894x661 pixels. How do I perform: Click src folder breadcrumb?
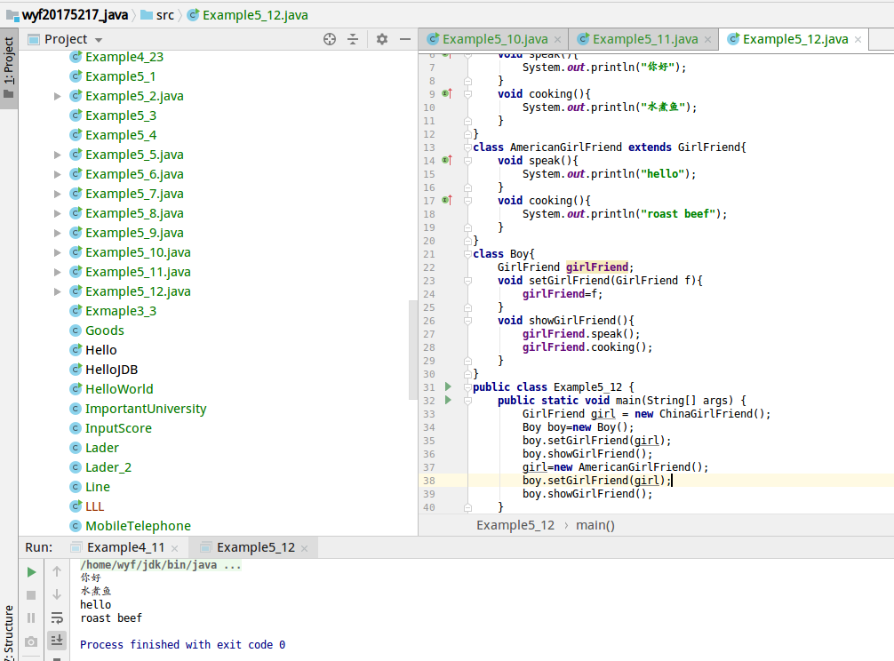coord(157,15)
